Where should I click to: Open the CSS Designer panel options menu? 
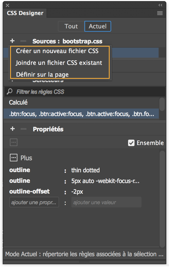160,13
